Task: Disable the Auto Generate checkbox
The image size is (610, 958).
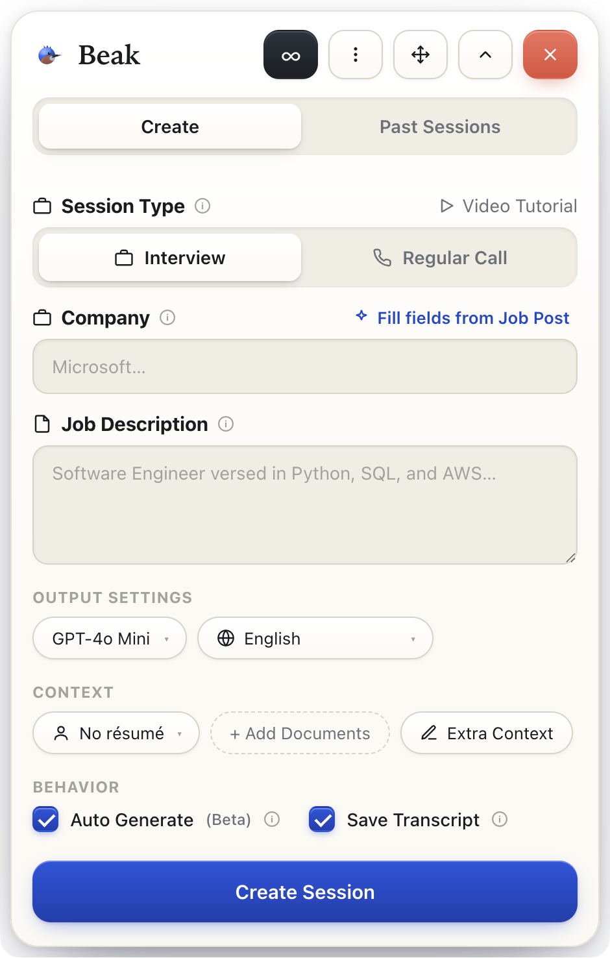Action: [45, 819]
